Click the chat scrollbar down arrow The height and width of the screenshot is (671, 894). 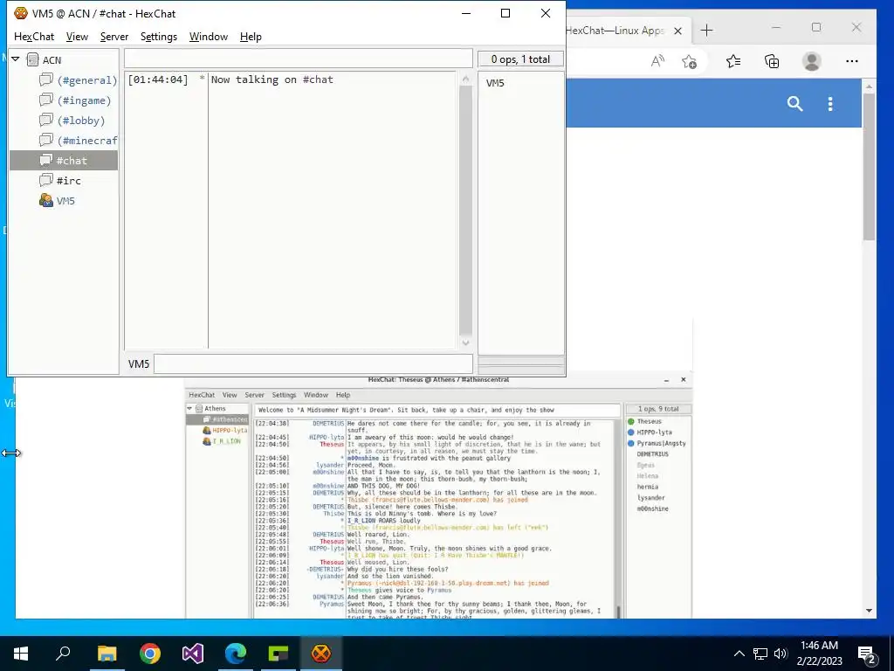(466, 342)
